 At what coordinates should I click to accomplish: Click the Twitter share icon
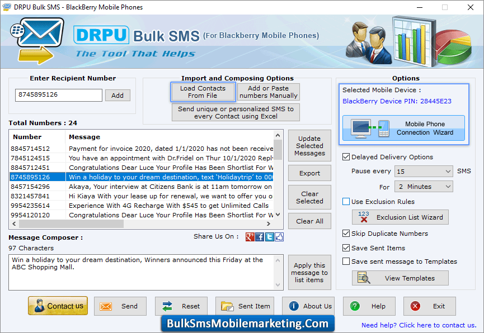tap(270, 237)
